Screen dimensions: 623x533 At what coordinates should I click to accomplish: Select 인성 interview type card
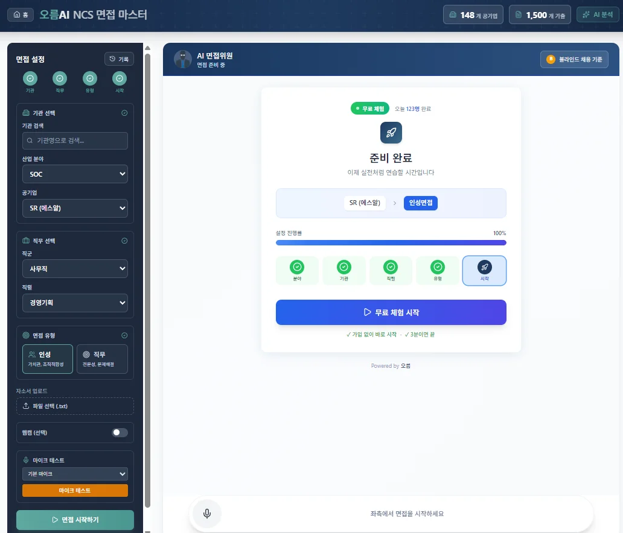click(48, 359)
